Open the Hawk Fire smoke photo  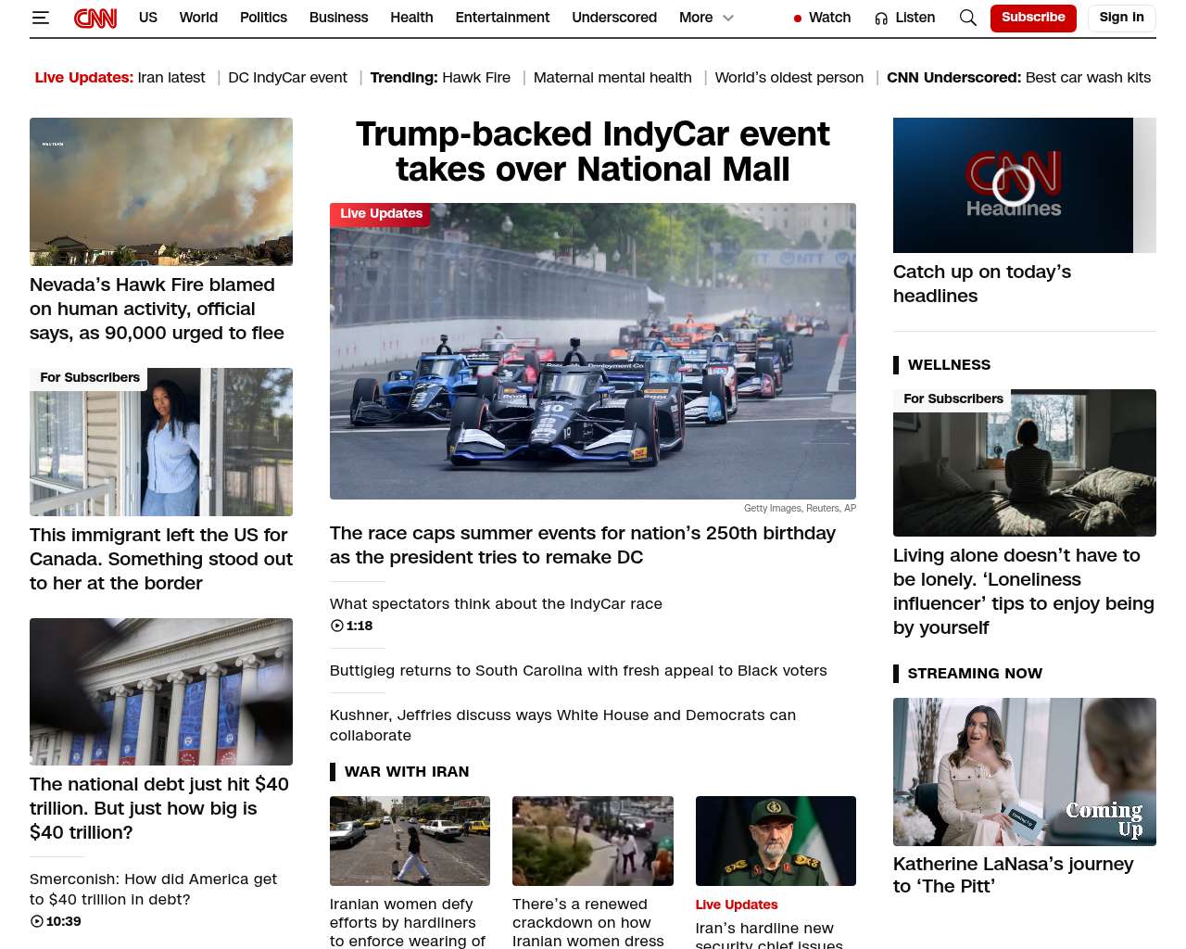coord(161,192)
